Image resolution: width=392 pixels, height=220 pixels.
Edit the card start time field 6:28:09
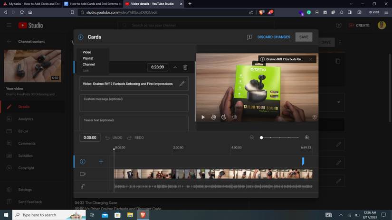click(x=157, y=67)
